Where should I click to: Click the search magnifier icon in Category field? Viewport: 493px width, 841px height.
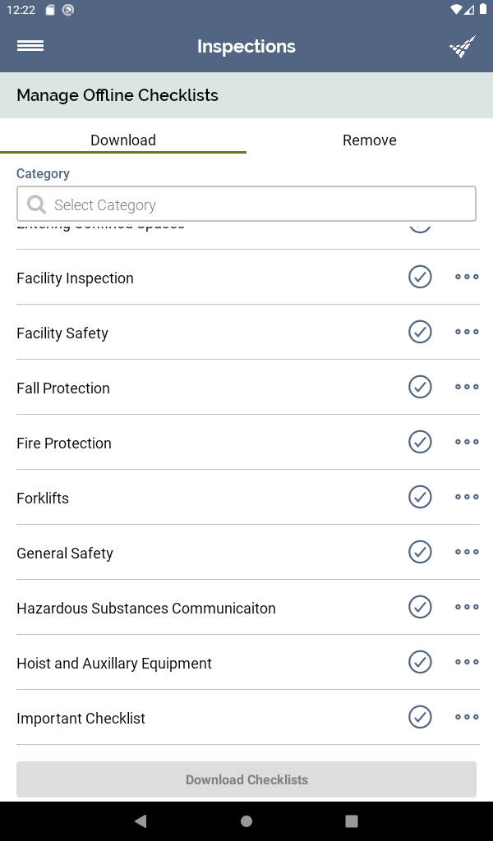36,205
